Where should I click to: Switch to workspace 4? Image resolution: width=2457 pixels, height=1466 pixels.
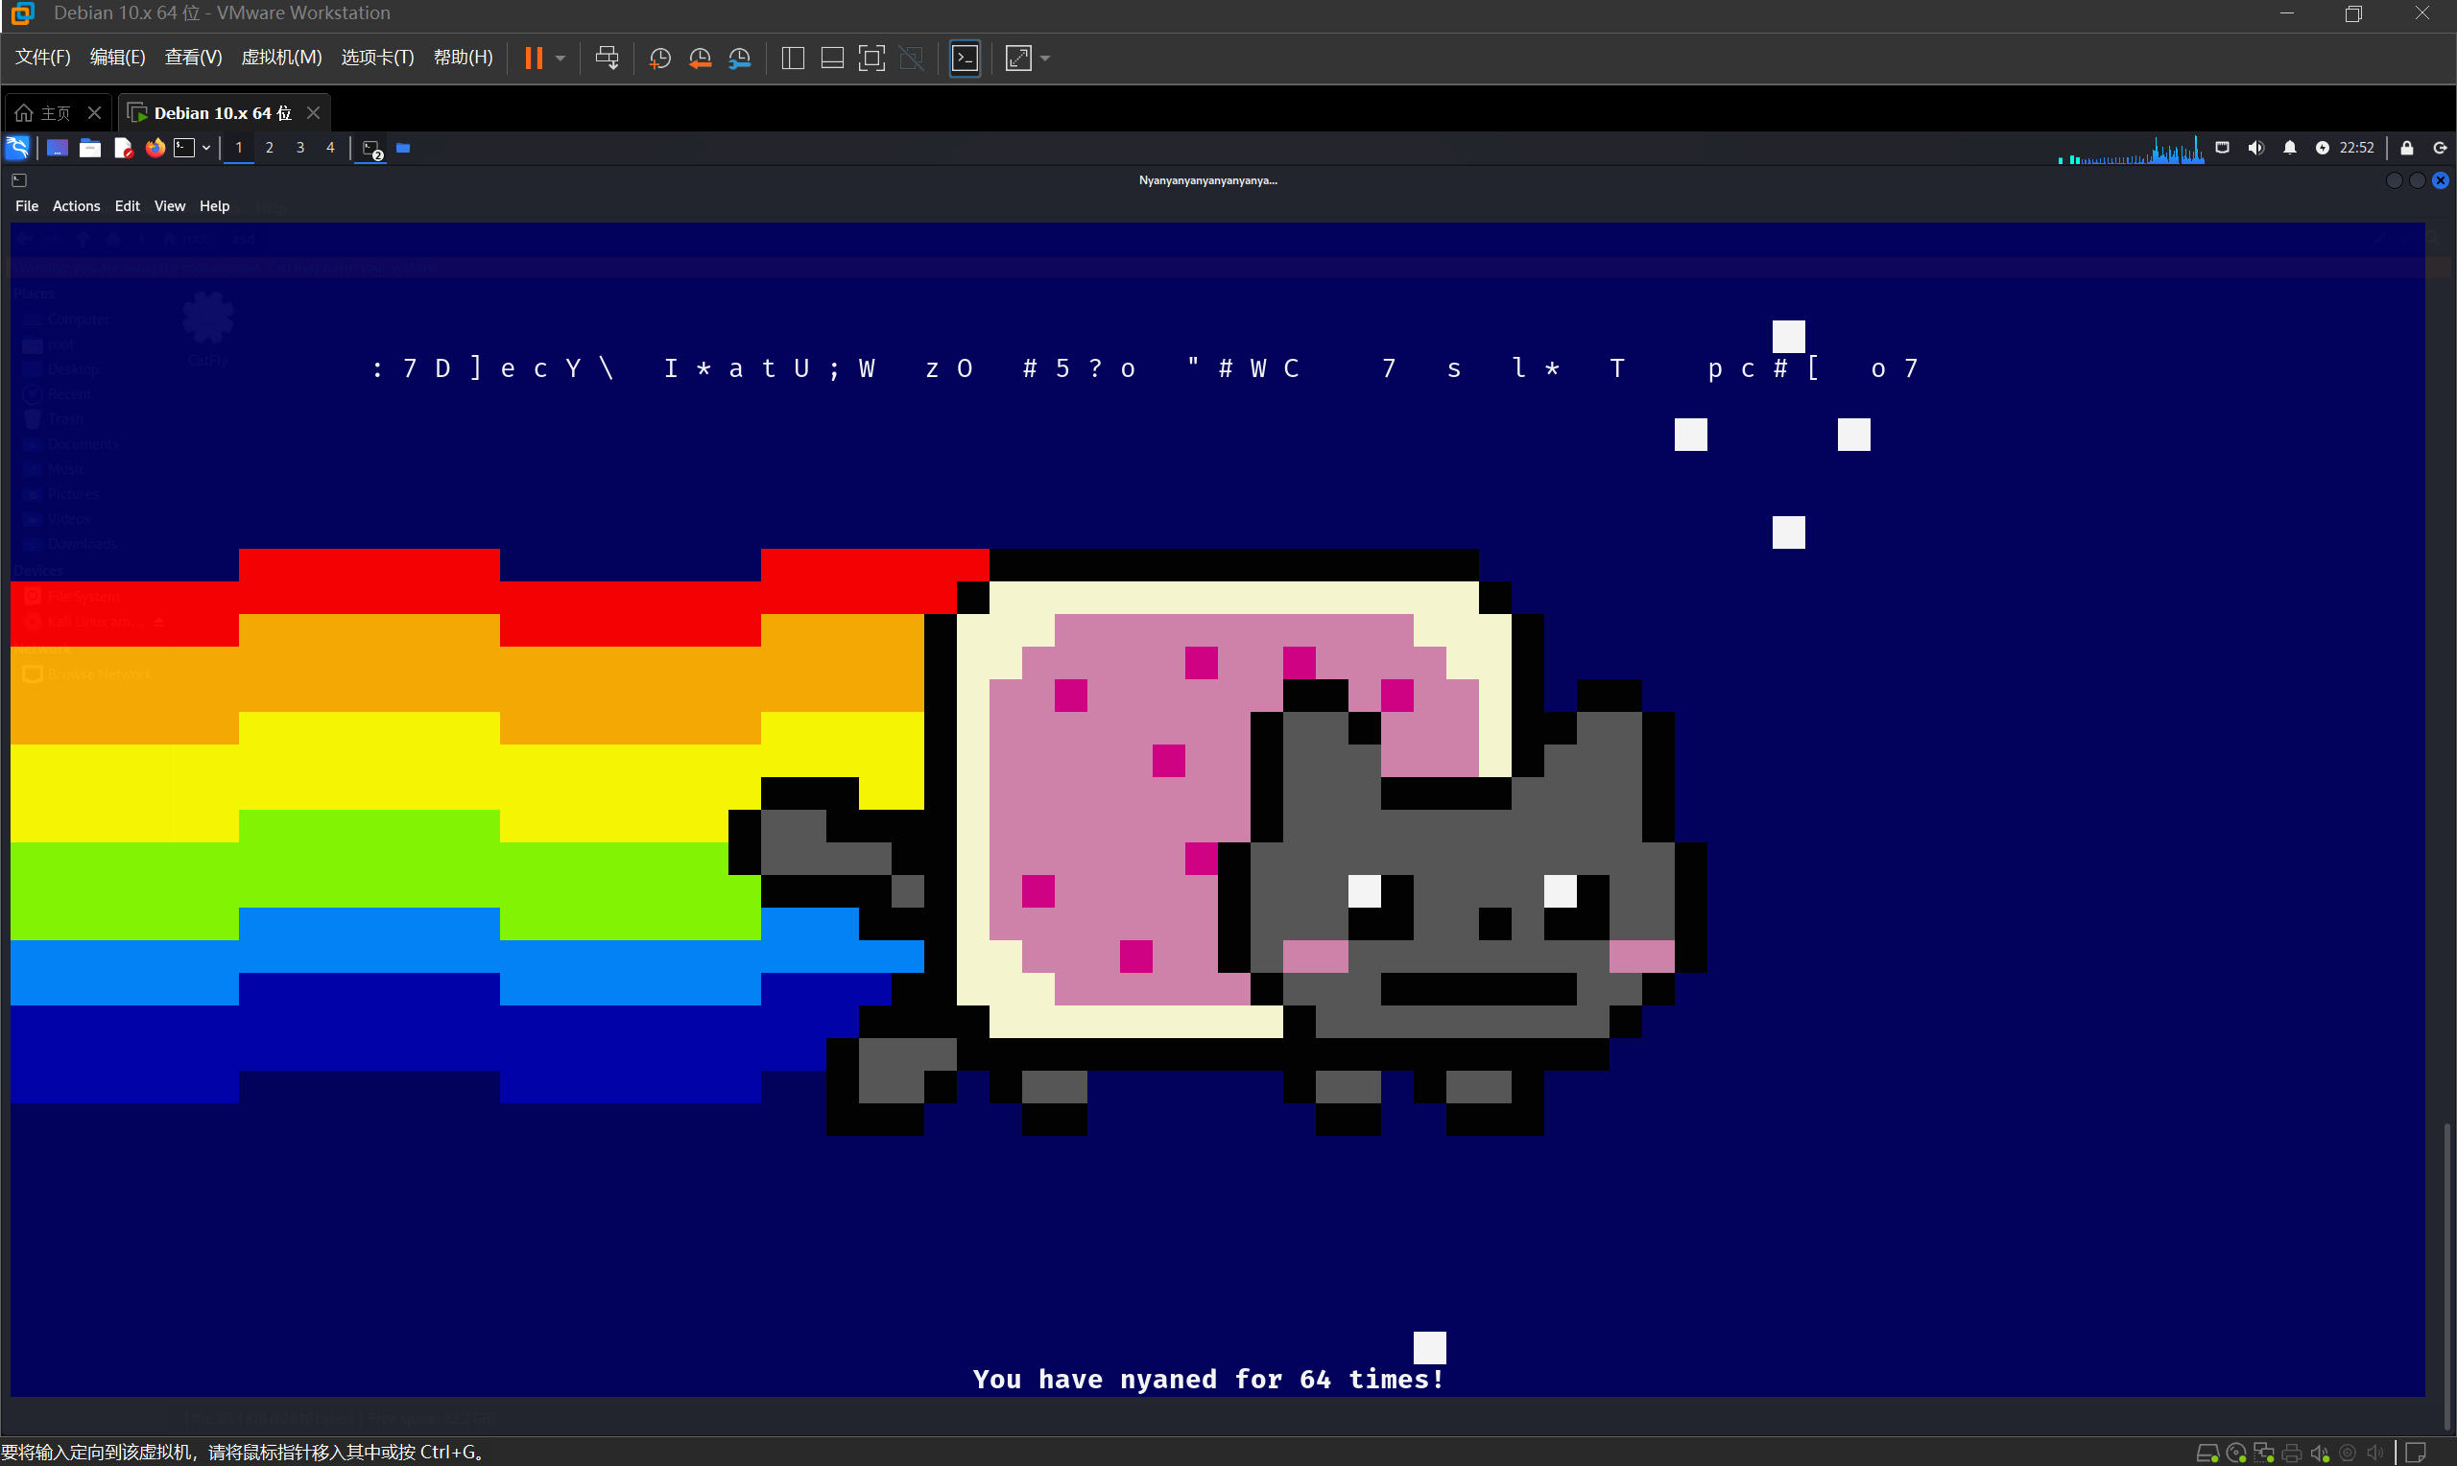(330, 148)
